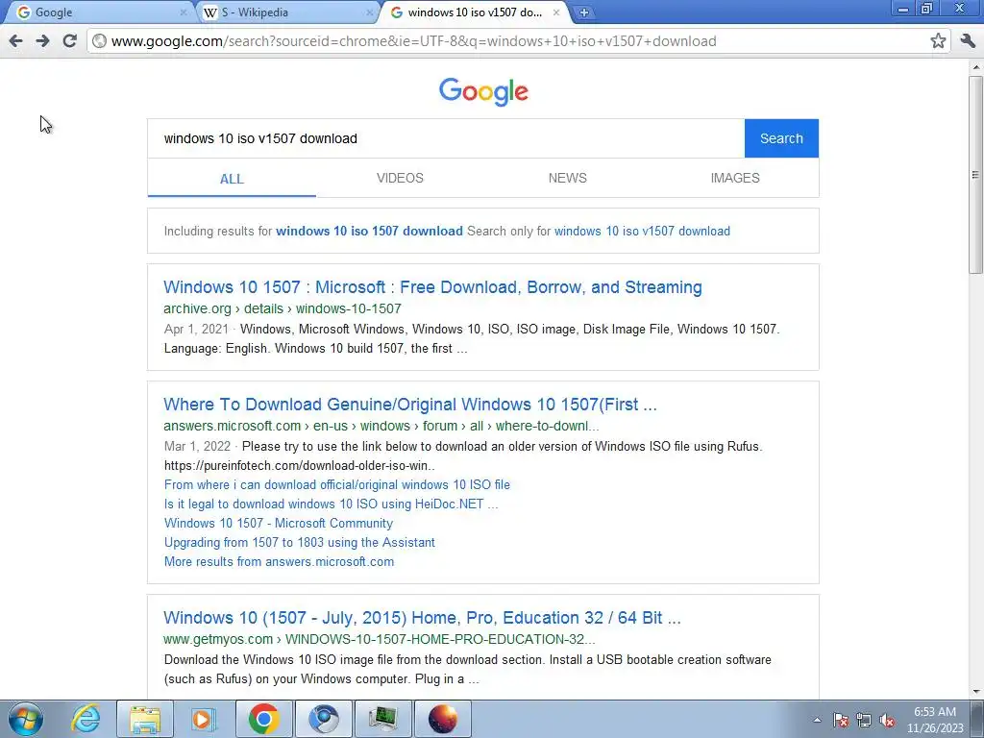The height and width of the screenshot is (738, 984).
Task: Open Windows Explorer folder from taskbar
Action: tap(145, 719)
